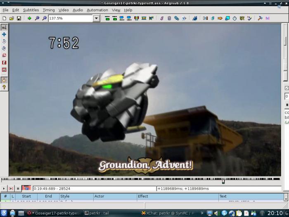Open the Options hammer icon

260,18
